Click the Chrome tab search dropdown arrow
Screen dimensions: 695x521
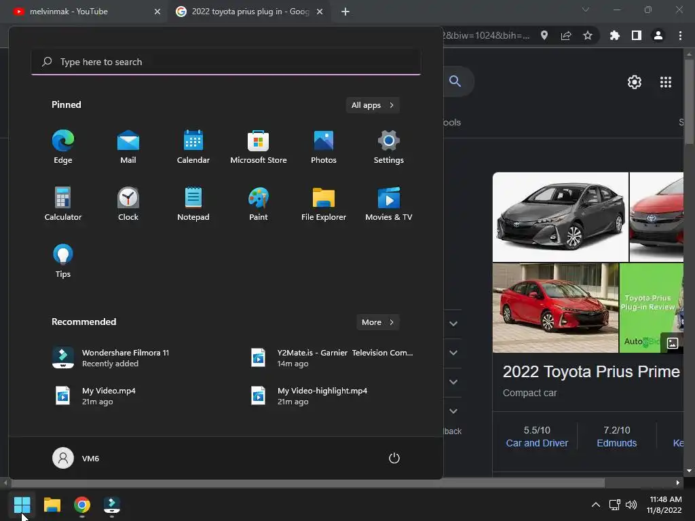586,9
